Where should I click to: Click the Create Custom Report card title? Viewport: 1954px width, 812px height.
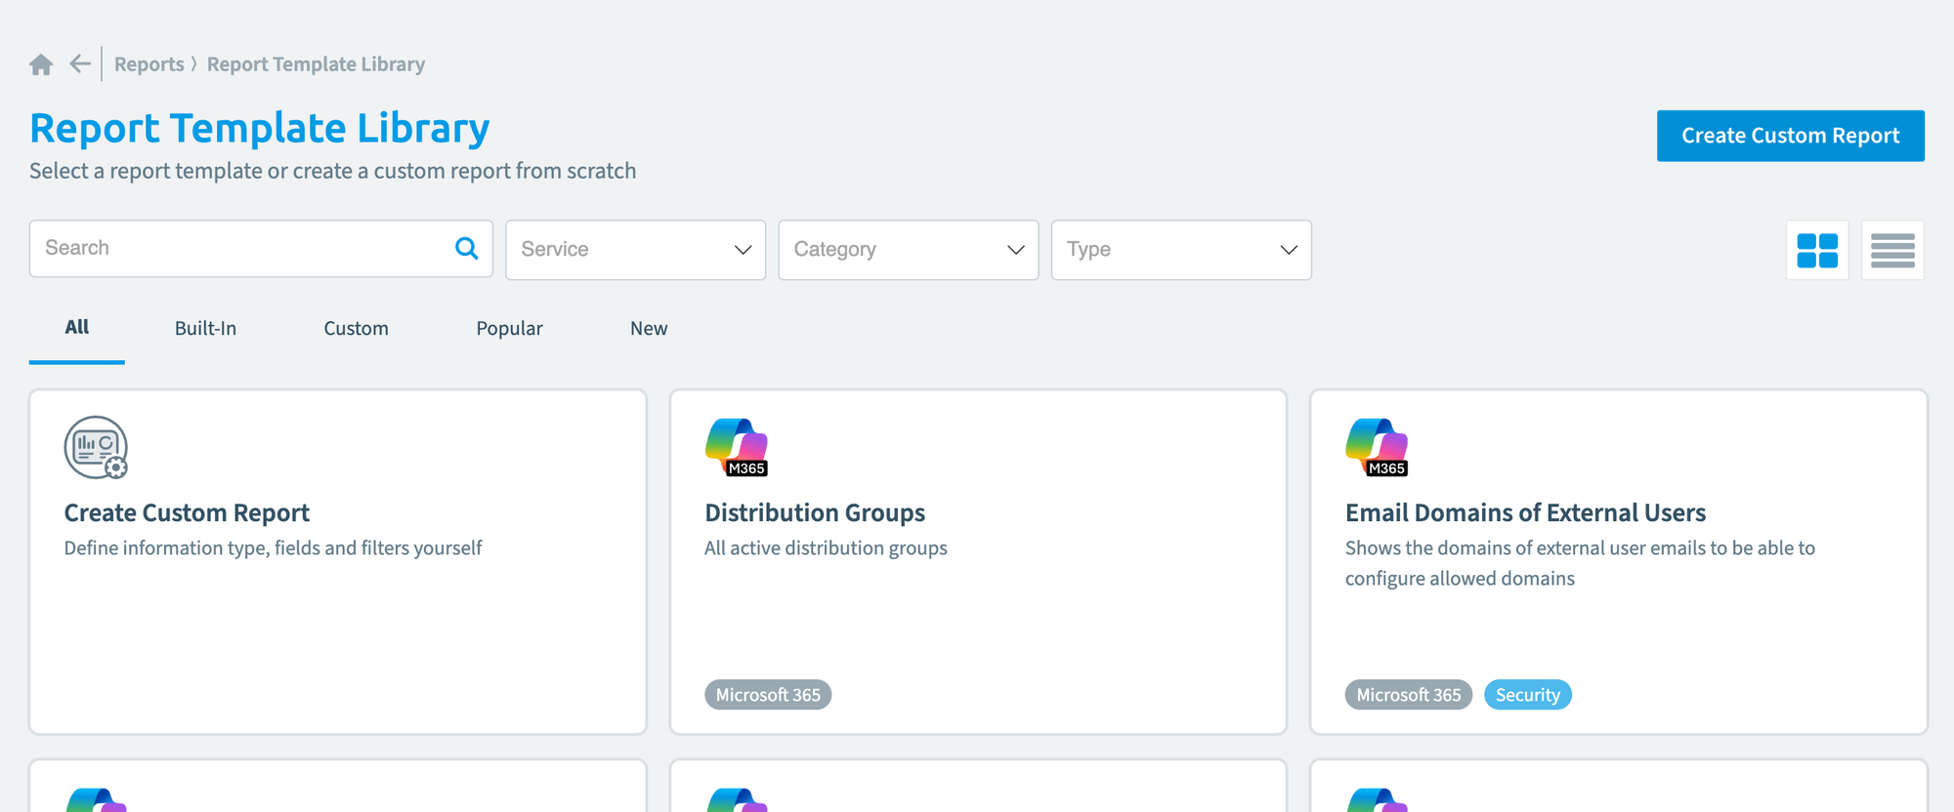tap(187, 512)
